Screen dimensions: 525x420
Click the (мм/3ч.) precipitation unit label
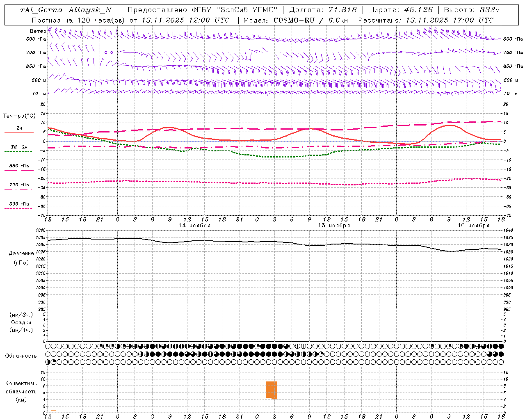coord(21,315)
